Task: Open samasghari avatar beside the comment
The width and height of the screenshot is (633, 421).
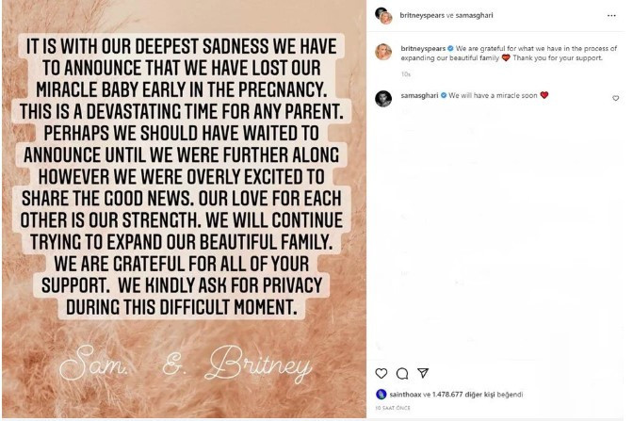Action: coord(383,99)
